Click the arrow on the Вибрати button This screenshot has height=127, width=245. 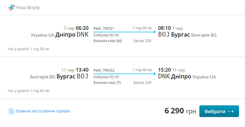(x=231, y=111)
